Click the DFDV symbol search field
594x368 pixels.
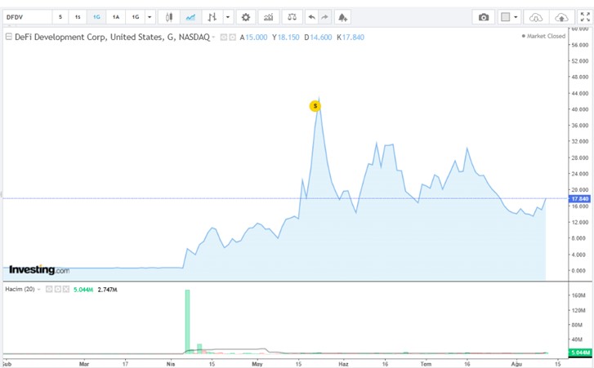click(27, 17)
